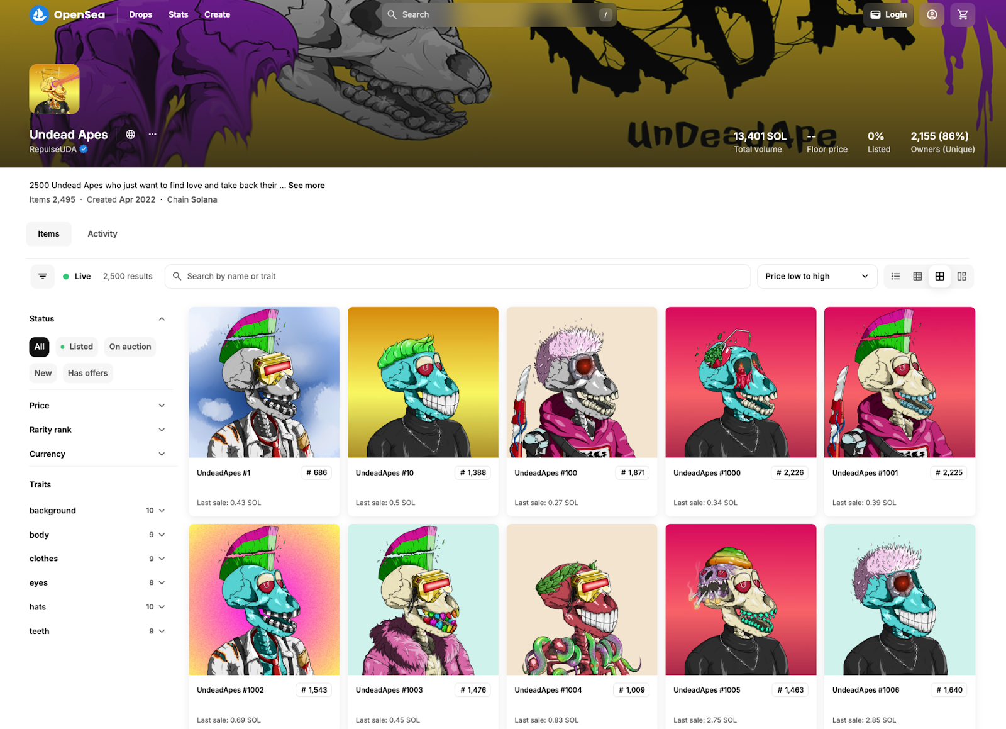Select the On auction status filter
1006x729 pixels.
point(130,347)
